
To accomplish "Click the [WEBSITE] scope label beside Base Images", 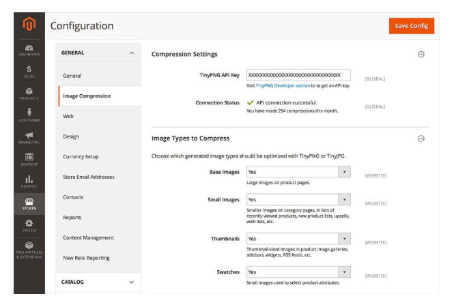I will pyautogui.click(x=375, y=176).
